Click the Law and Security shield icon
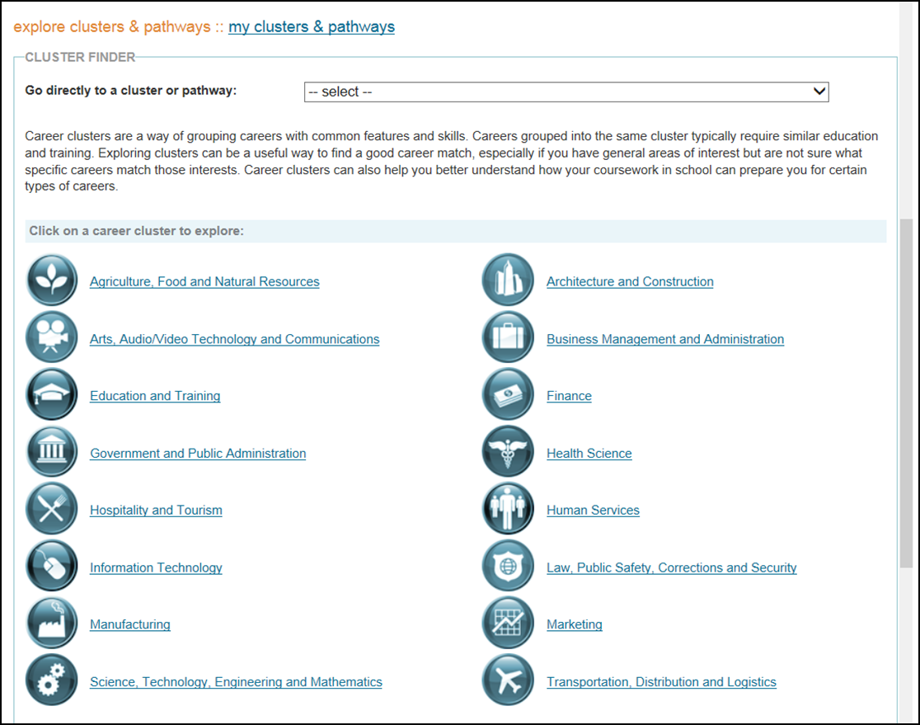 508,566
